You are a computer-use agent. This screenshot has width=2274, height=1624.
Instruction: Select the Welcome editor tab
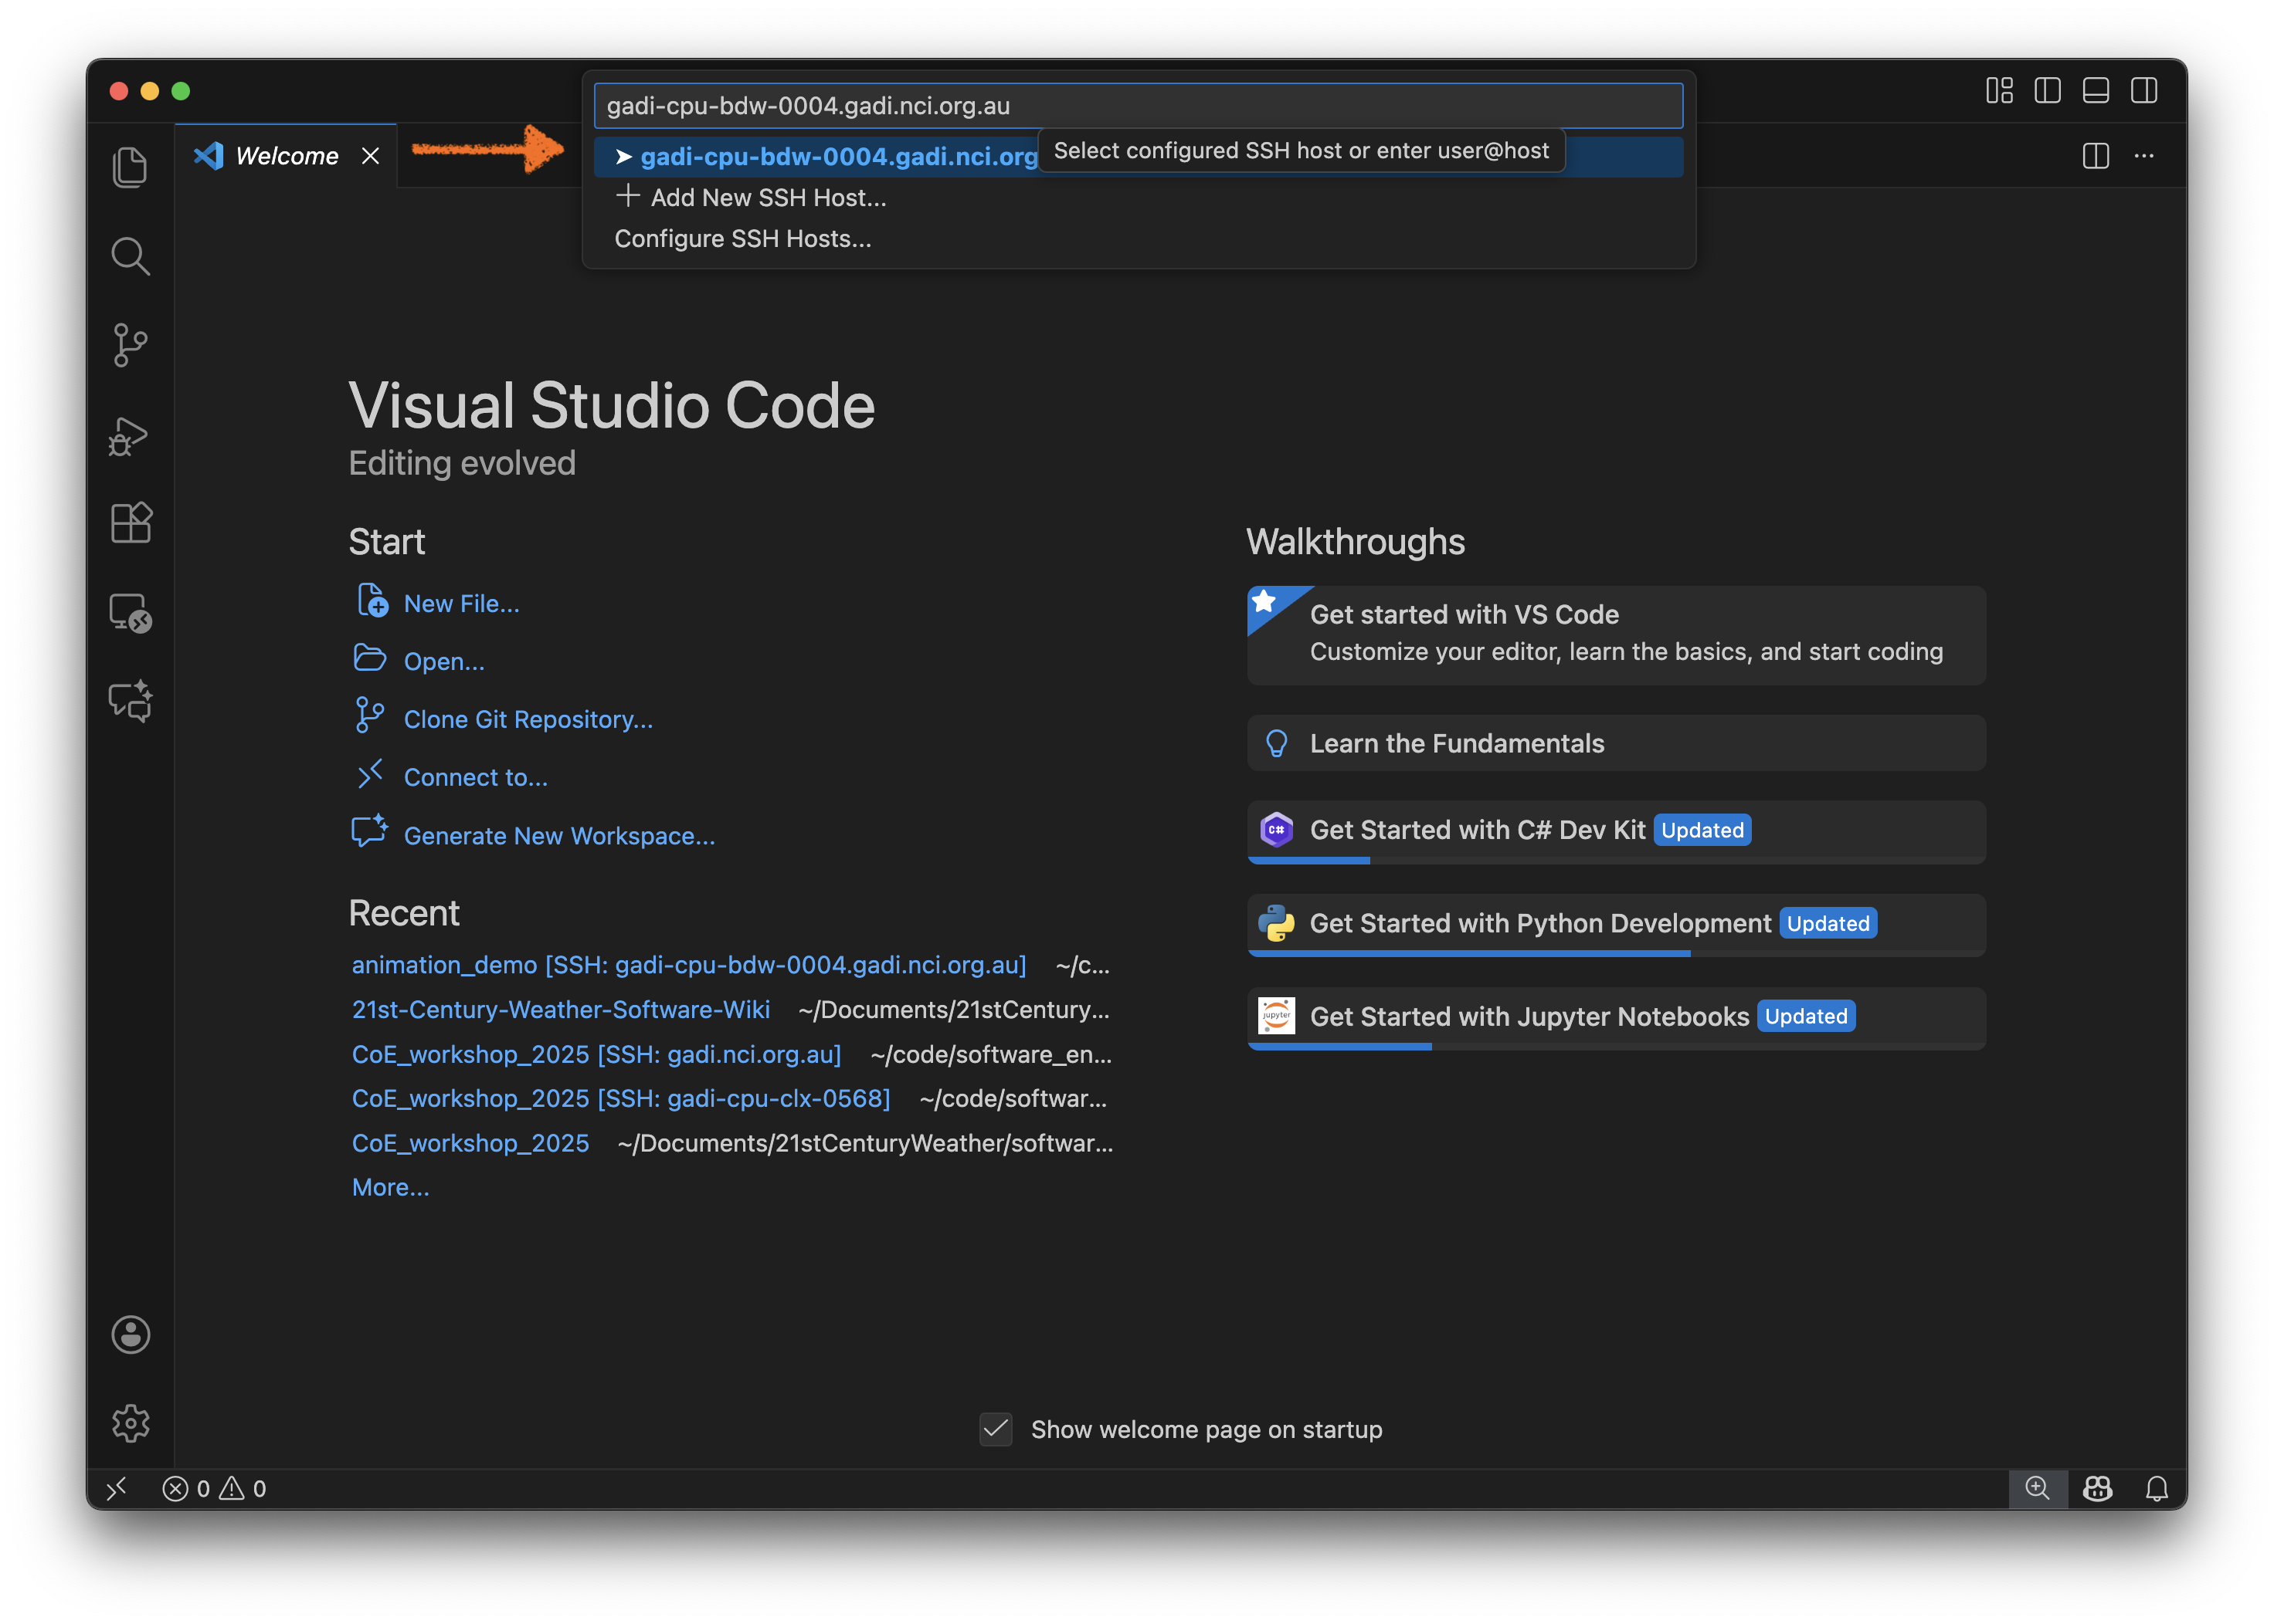[x=286, y=156]
